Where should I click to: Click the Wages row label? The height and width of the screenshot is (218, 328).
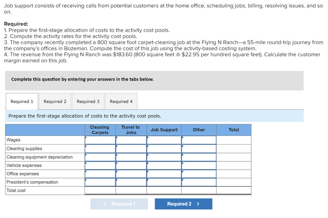coord(13,140)
